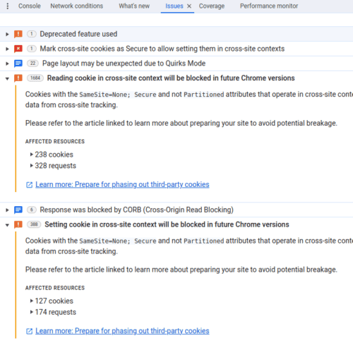Click the count badge on Mark cross-site cookies row
Viewport: 353px width, 343px height.
click(x=32, y=49)
